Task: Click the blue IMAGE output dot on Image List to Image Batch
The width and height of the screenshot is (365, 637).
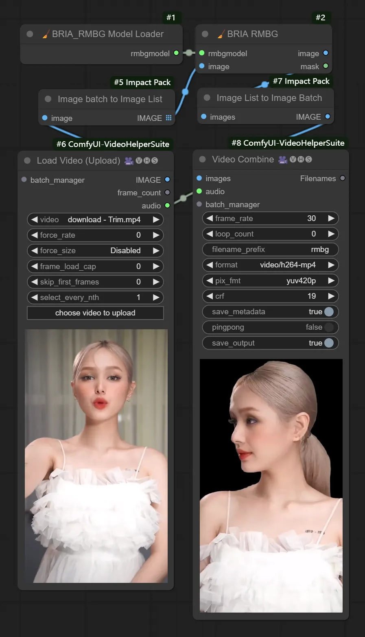Action: [x=327, y=117]
